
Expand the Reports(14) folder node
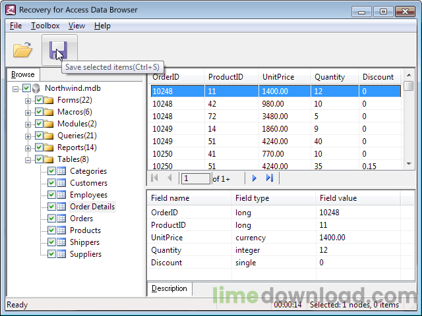point(28,148)
